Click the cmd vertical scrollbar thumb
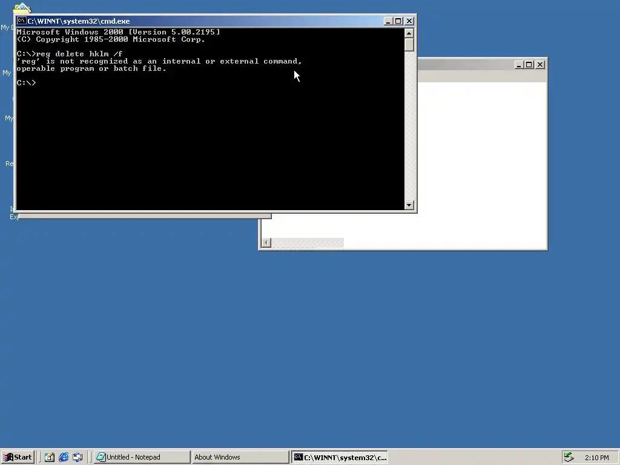 409,45
